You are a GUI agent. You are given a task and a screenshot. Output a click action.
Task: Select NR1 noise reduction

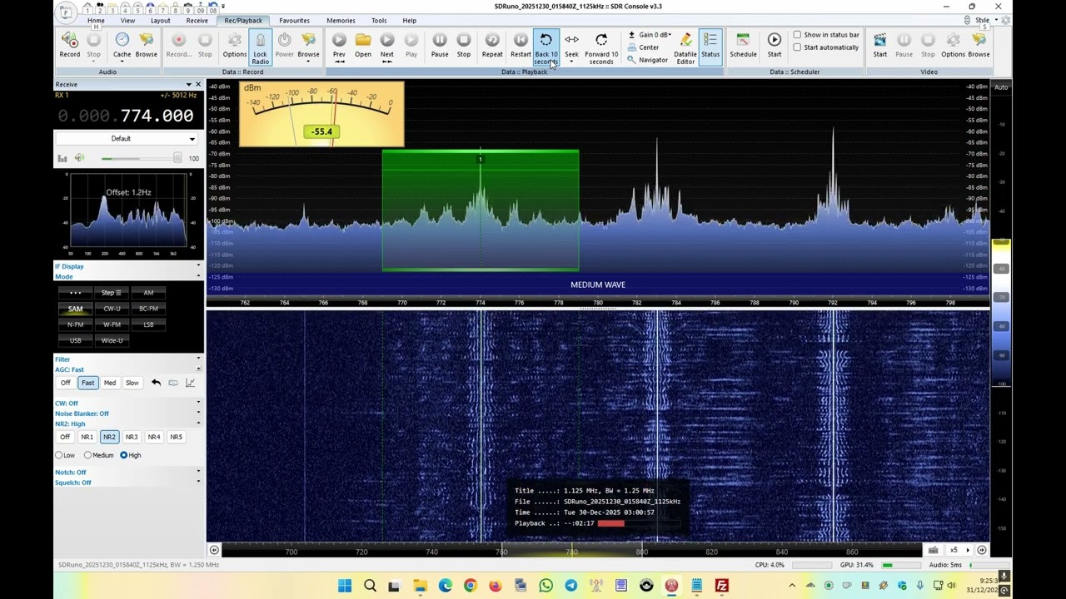pyautogui.click(x=87, y=437)
